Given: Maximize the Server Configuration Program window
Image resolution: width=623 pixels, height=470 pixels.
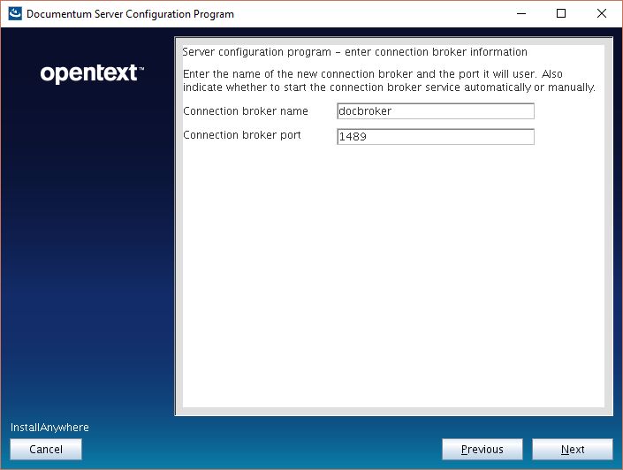Looking at the screenshot, I should point(561,13).
